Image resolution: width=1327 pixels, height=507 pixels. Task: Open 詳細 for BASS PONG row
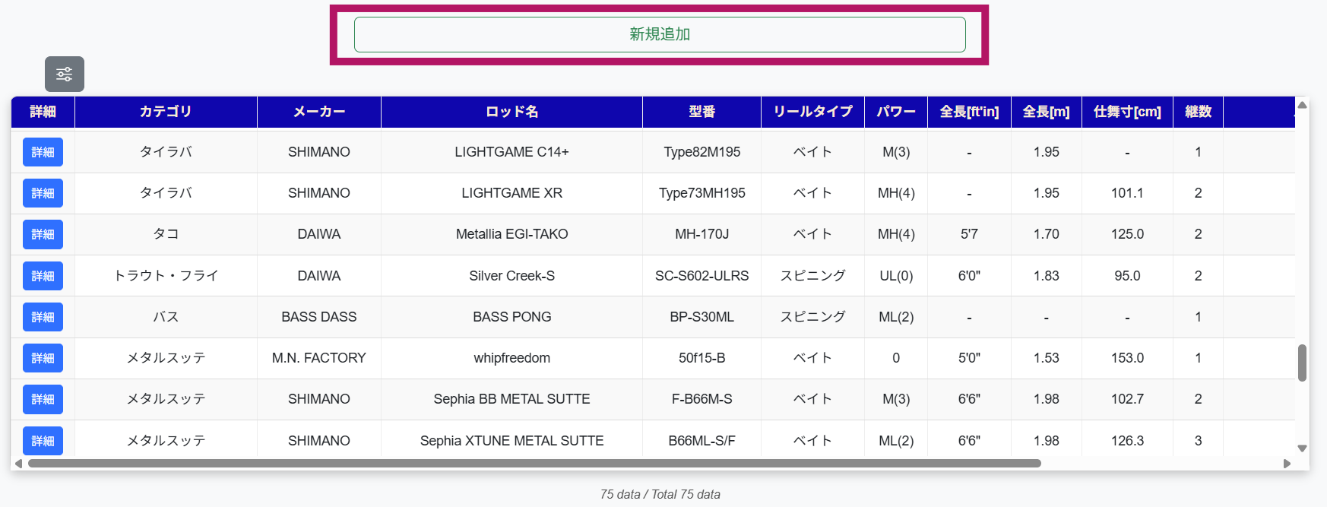[x=43, y=317]
